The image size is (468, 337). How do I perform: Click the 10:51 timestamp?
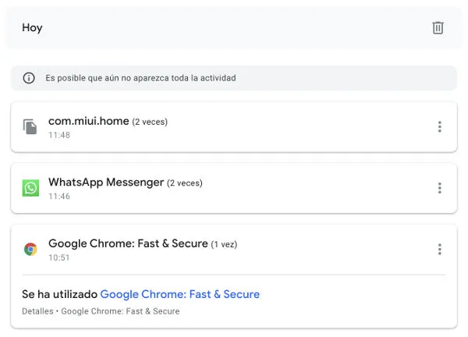point(58,257)
